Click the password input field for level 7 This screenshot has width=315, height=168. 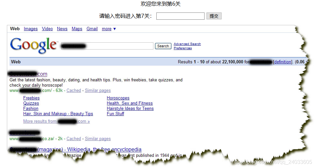point(180,16)
